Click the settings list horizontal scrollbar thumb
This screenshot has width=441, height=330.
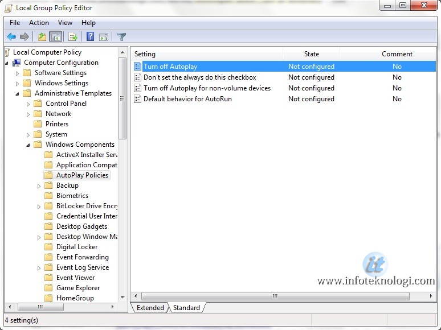[x=275, y=296]
